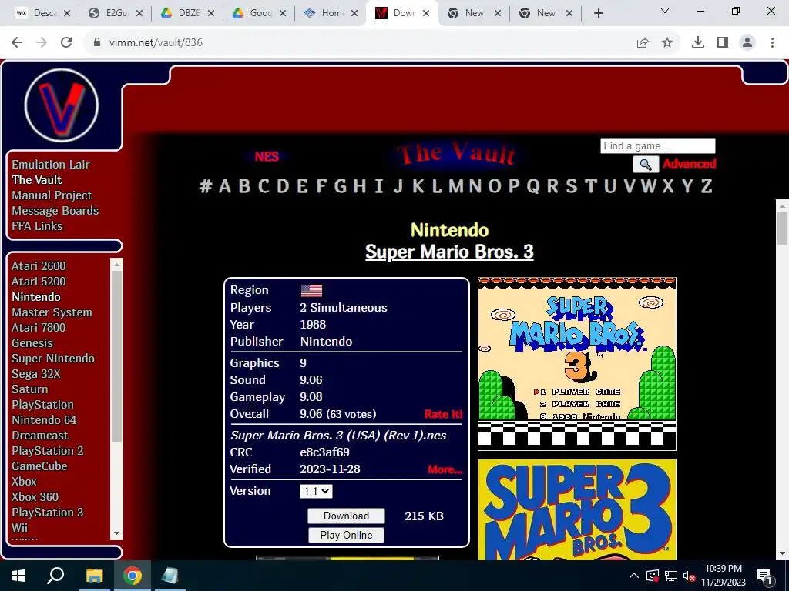Switch to the Home tab
This screenshot has width=789, height=591.
tap(331, 14)
